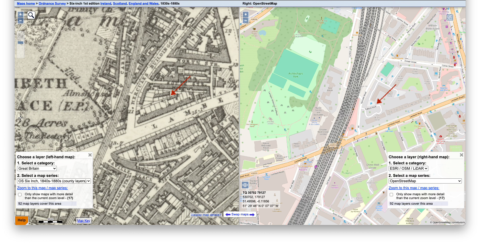Screen dimensions: 480x244
Task: Close the right-hand layer chooser panel
Action: point(461,155)
